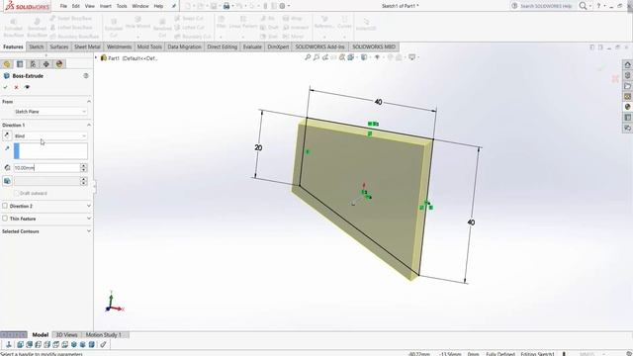Switch to the Sketch tab
This screenshot has width=633, height=356.
[36, 46]
